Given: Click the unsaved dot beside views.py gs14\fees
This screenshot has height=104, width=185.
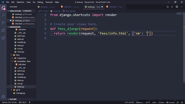Looking at the screenshot, I should point(10,21).
